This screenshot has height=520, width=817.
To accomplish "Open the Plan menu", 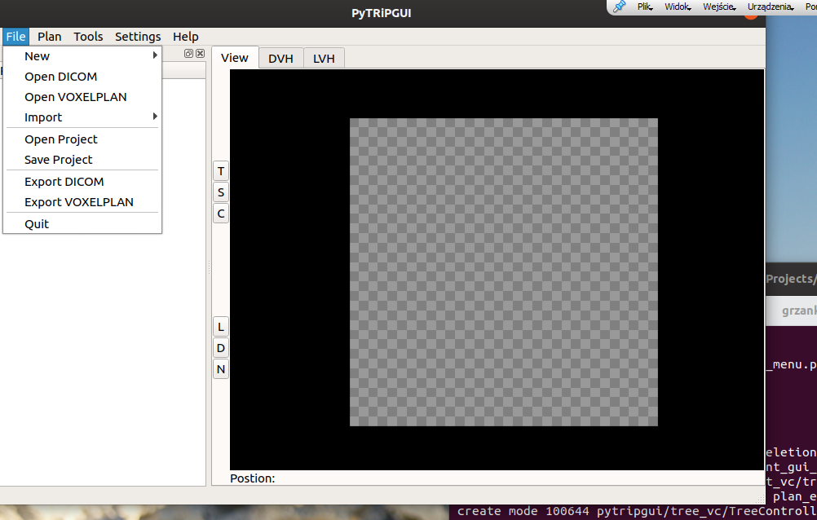I will pos(49,36).
